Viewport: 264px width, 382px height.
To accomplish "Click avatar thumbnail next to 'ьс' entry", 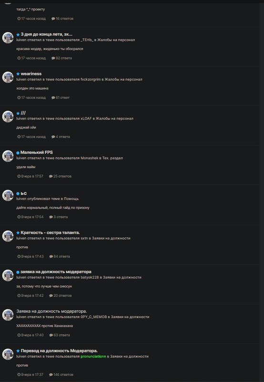I will pyautogui.click(x=8, y=195).
